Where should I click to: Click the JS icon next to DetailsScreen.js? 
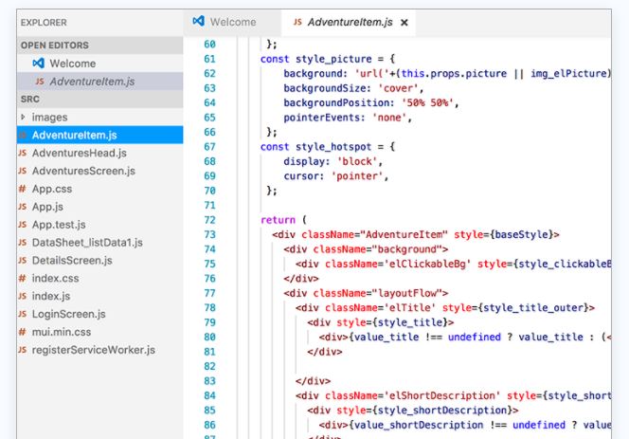click(x=23, y=260)
